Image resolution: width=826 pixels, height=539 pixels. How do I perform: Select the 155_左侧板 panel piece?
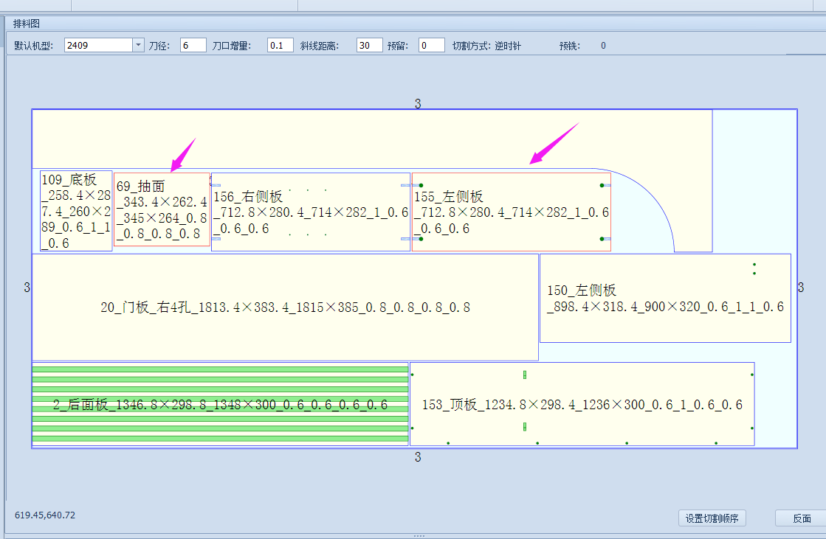(x=511, y=212)
